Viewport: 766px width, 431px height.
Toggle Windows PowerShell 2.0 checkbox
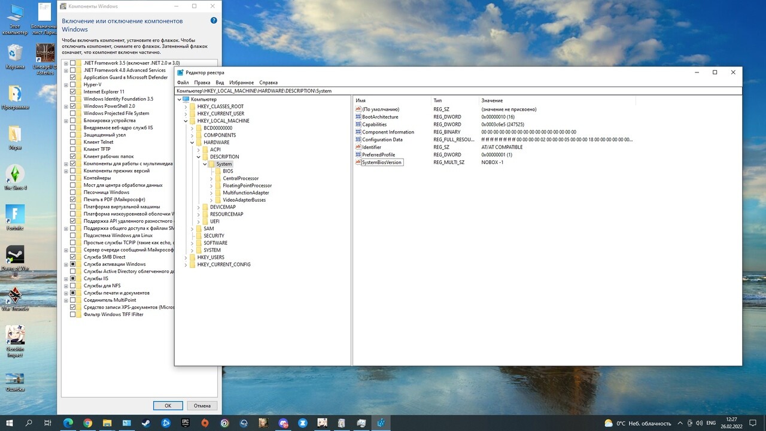(x=73, y=106)
